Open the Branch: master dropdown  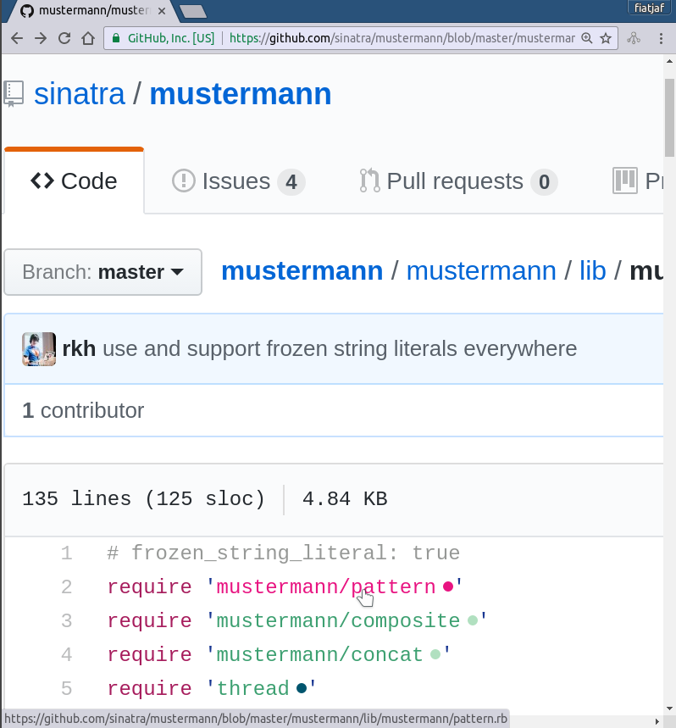coord(103,272)
